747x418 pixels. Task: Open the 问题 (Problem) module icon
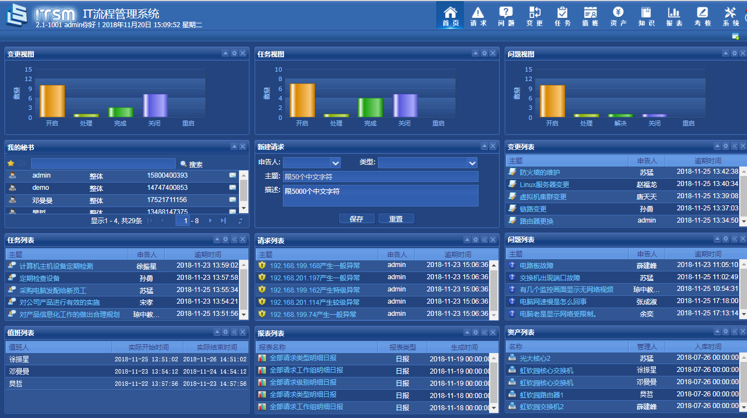tap(506, 16)
